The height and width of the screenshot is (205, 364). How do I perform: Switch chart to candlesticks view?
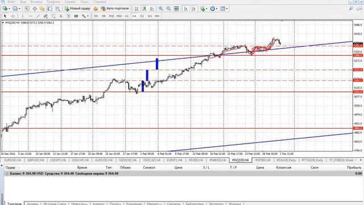tap(144, 9)
